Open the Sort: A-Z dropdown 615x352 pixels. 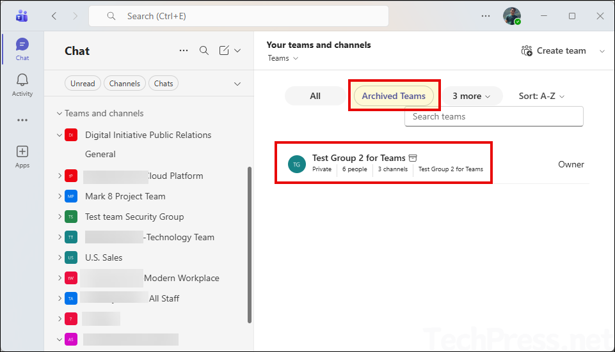click(x=541, y=96)
